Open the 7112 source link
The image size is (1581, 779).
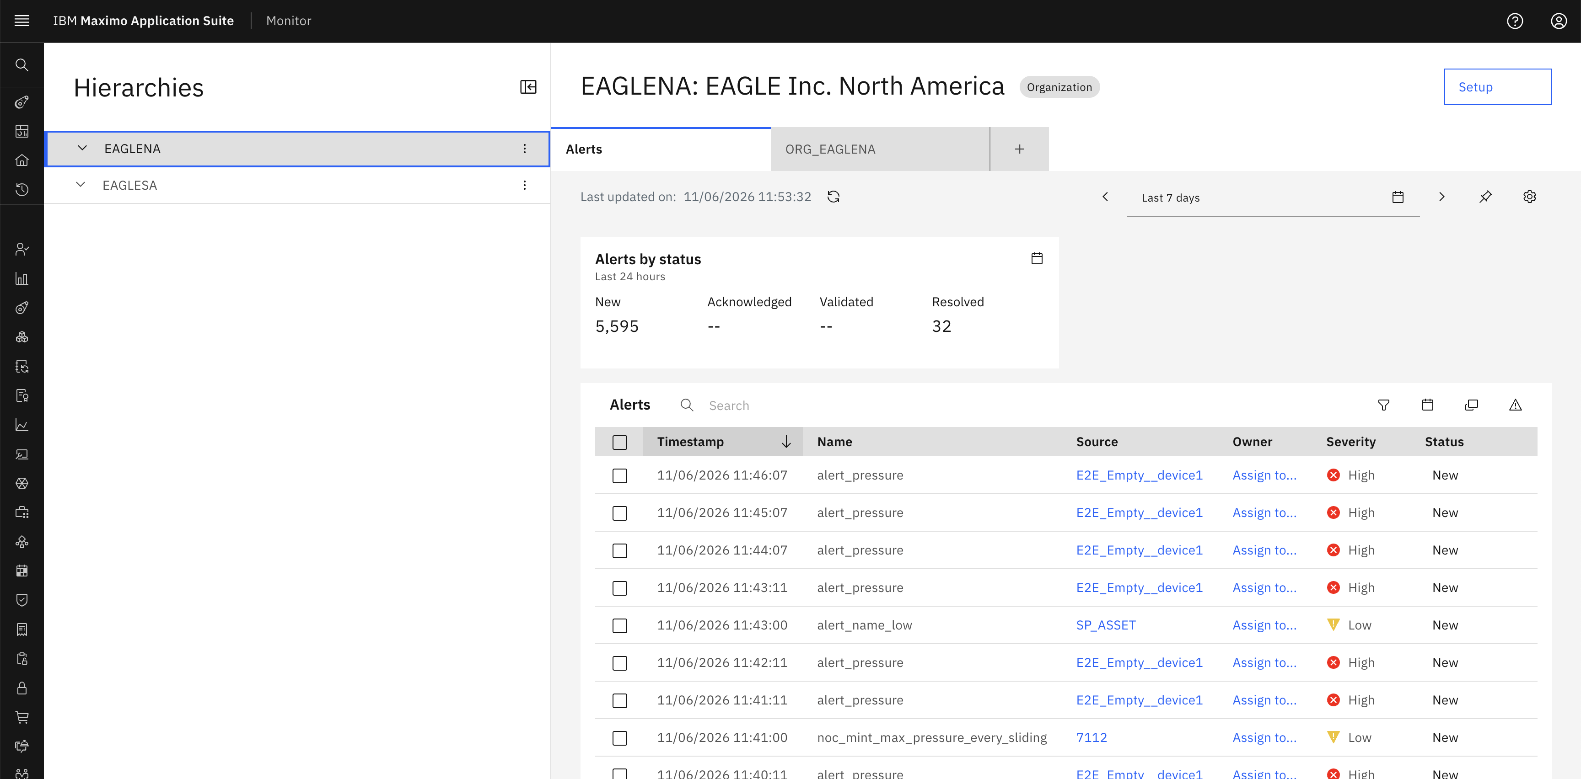1091,737
